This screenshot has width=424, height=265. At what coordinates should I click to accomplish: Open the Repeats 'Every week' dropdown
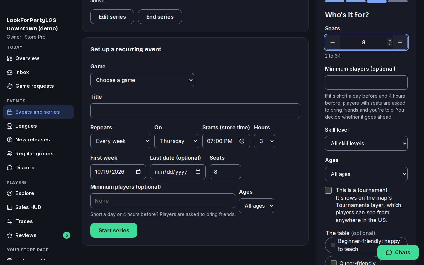tap(120, 141)
